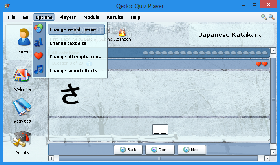
Task: Open the Module menu
Action: tap(91, 17)
